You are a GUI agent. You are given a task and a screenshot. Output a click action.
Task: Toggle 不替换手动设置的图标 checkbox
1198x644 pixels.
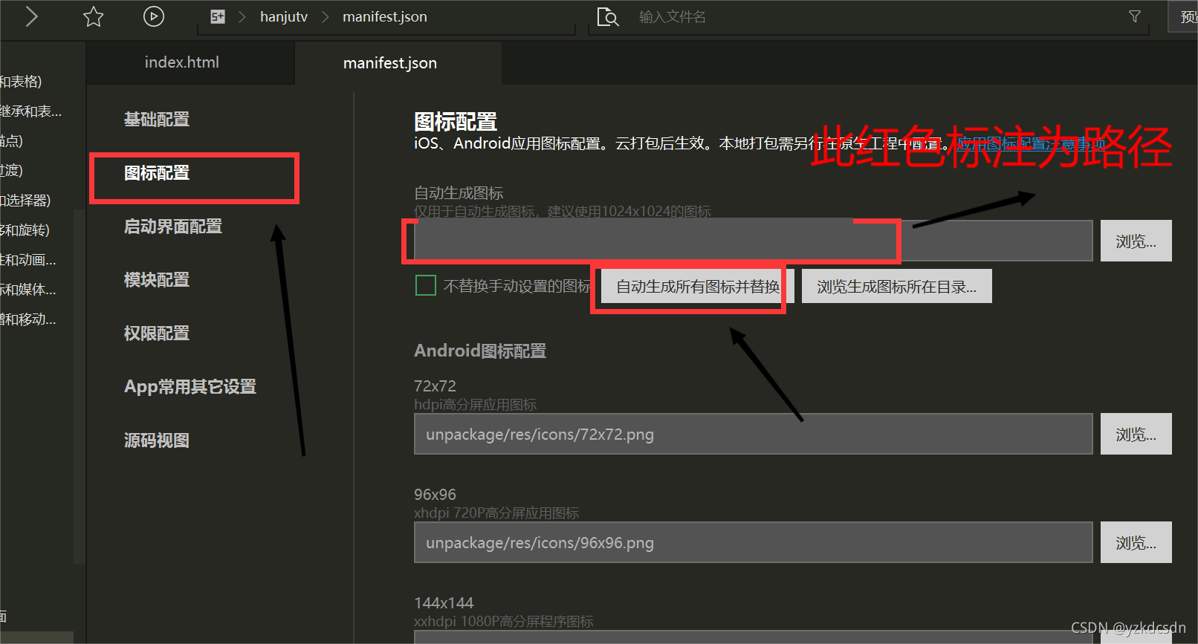click(x=426, y=285)
